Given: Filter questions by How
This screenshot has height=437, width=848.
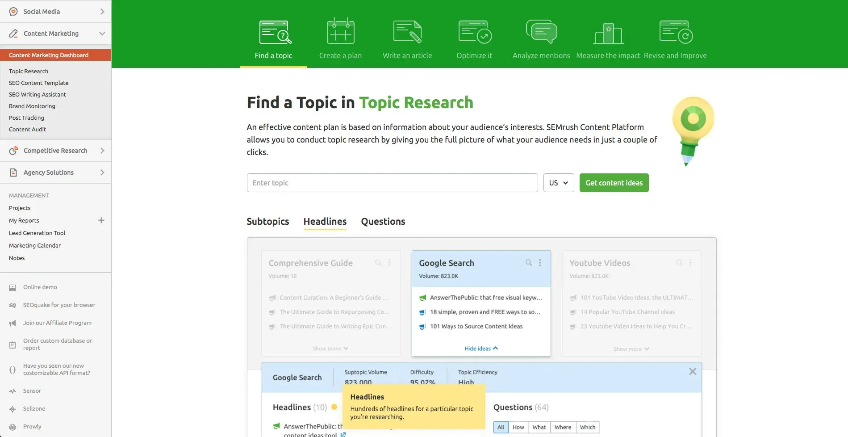Looking at the screenshot, I should pyautogui.click(x=518, y=427).
